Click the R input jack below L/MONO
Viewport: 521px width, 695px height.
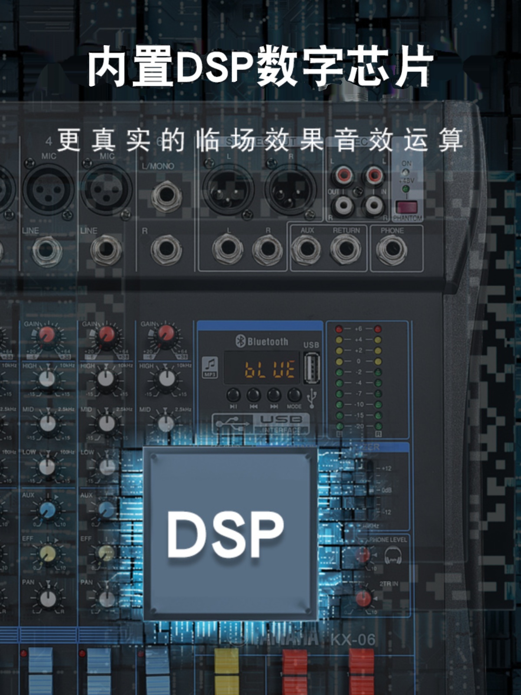[x=166, y=250]
